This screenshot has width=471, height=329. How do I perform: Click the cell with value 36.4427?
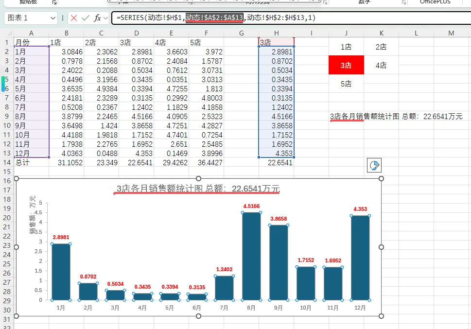coord(207,162)
